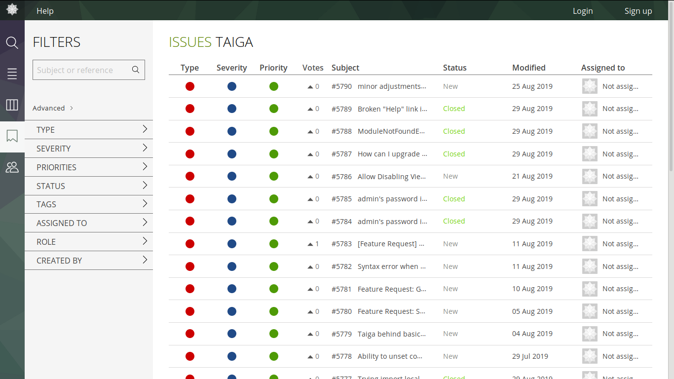Open the Help menu item
This screenshot has width=674, height=379.
(x=45, y=11)
